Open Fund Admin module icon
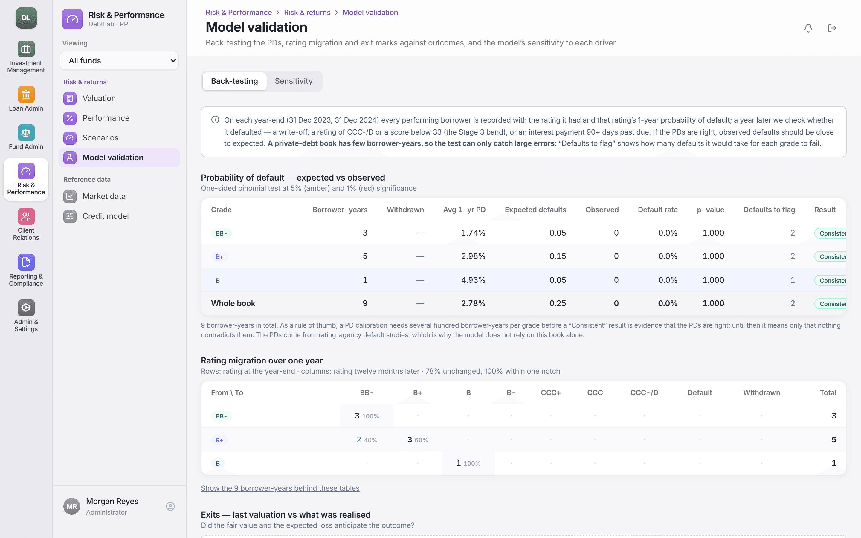Viewport: 861px width, 538px height. click(x=26, y=133)
